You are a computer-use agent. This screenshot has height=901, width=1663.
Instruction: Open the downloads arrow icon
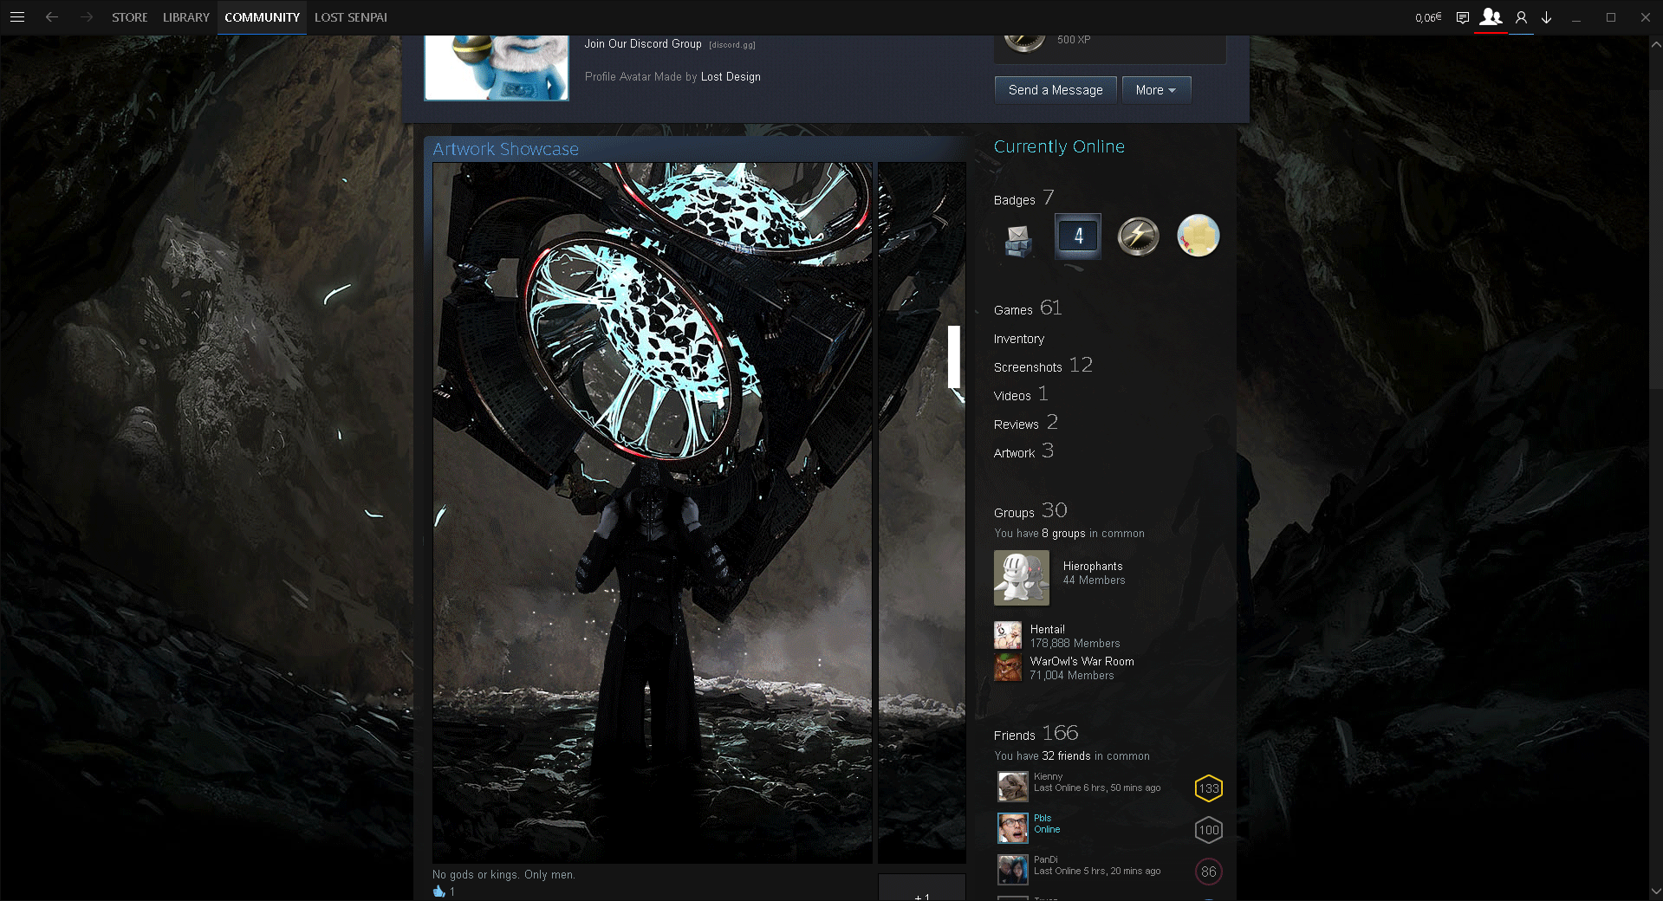click(x=1546, y=17)
